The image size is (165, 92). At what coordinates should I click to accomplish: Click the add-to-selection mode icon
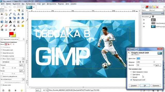coord(9,44)
